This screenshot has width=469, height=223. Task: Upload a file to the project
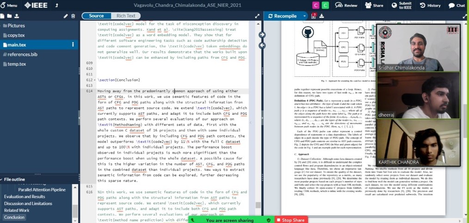point(17,16)
